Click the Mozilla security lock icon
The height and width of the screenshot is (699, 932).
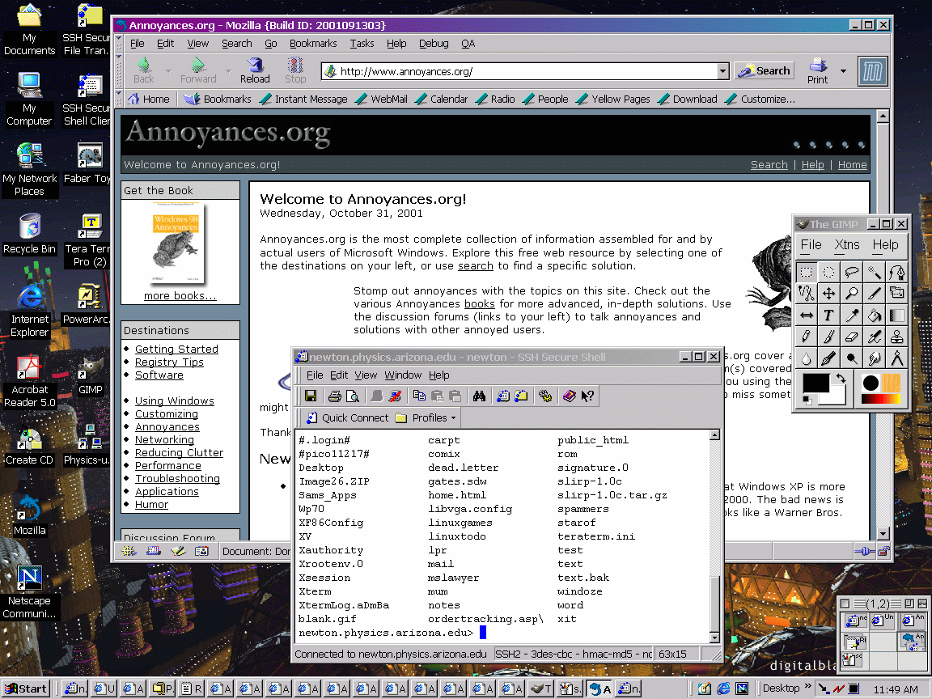point(883,551)
